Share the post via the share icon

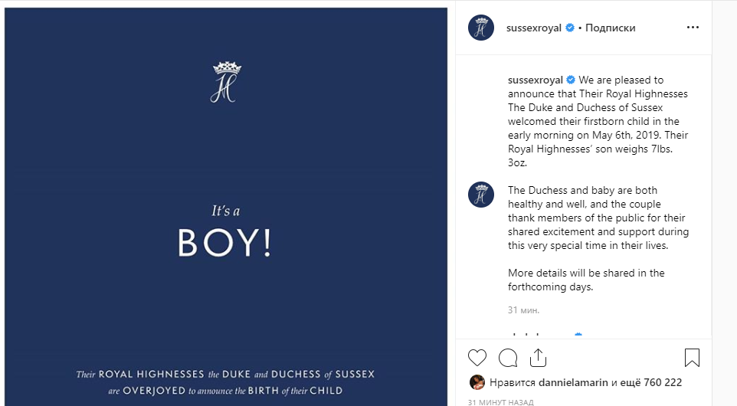pos(538,358)
